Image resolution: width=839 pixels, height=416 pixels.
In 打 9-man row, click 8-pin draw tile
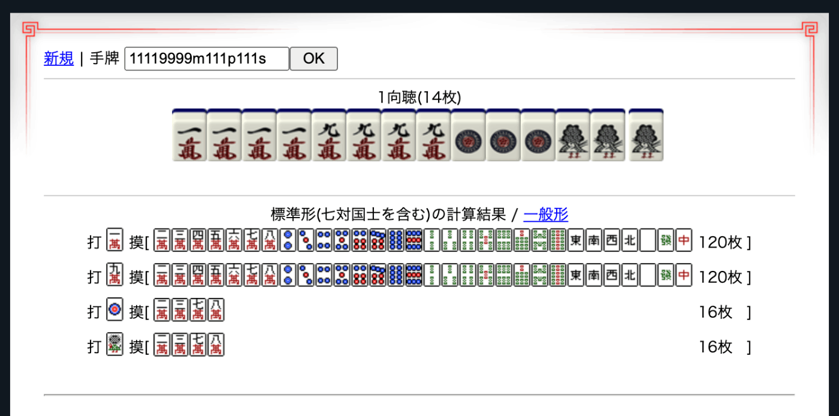click(396, 275)
